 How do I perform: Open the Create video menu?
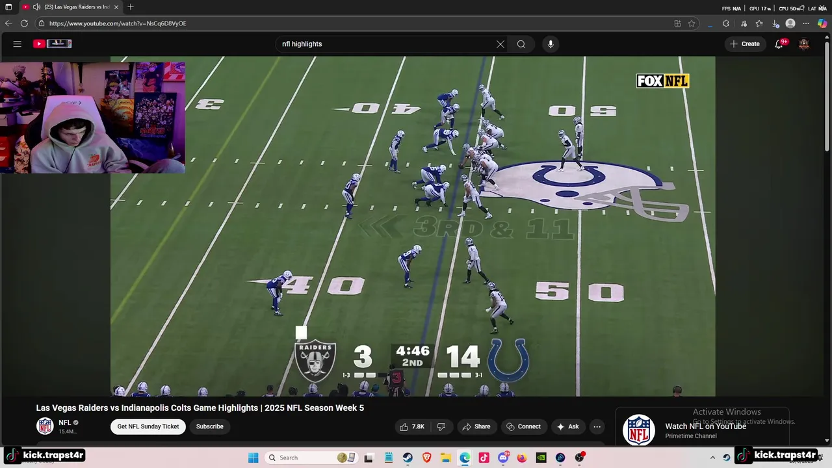[x=745, y=44]
